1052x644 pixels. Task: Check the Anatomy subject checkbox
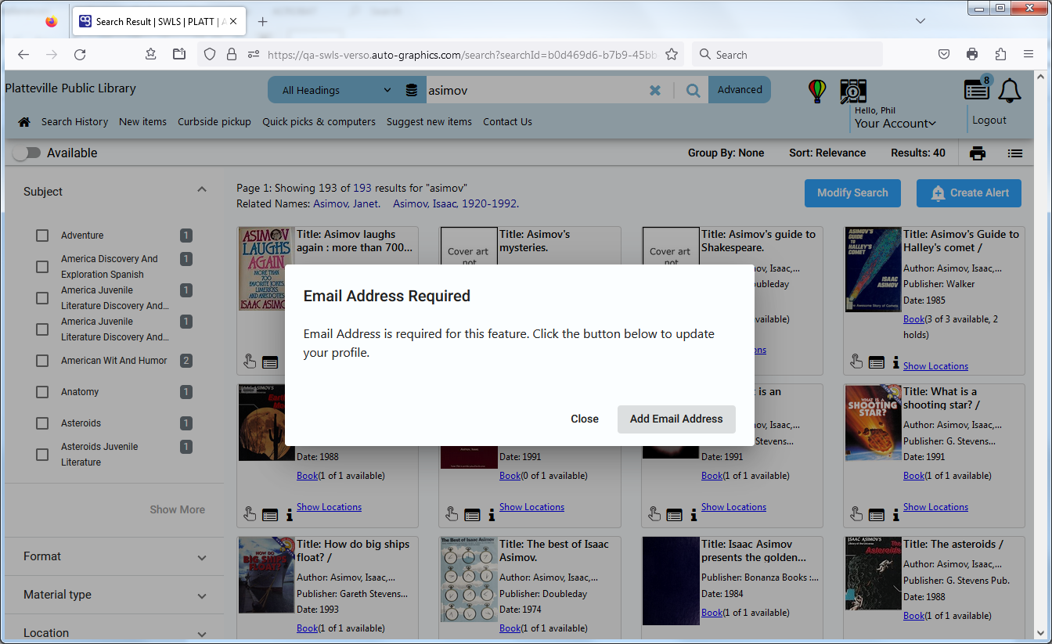42,392
